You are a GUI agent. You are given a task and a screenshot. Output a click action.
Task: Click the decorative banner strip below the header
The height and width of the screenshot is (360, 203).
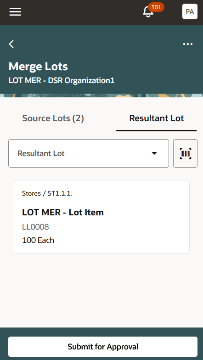click(101, 96)
